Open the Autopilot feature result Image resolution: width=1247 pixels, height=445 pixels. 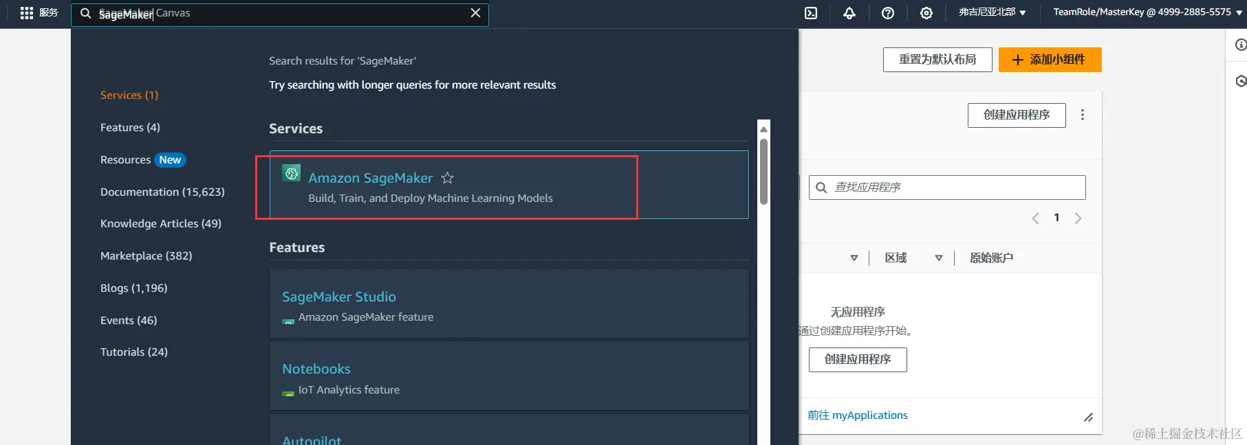pos(312,440)
